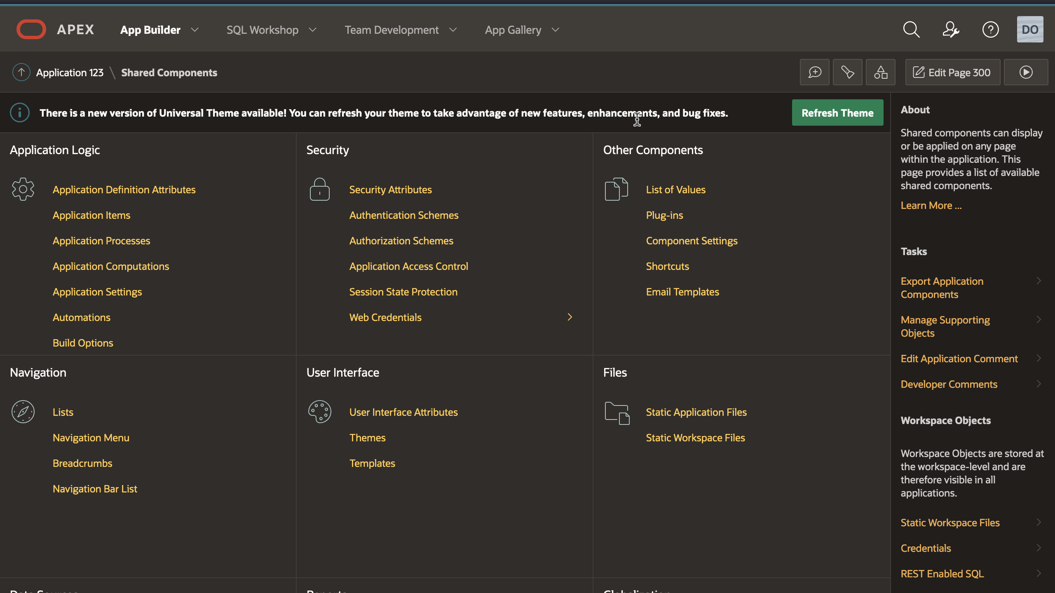This screenshot has width=1055, height=593.
Task: Open the Team Development menu
Action: click(392, 30)
